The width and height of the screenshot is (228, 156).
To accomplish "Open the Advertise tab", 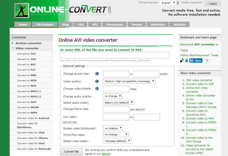I will pos(158,24).
